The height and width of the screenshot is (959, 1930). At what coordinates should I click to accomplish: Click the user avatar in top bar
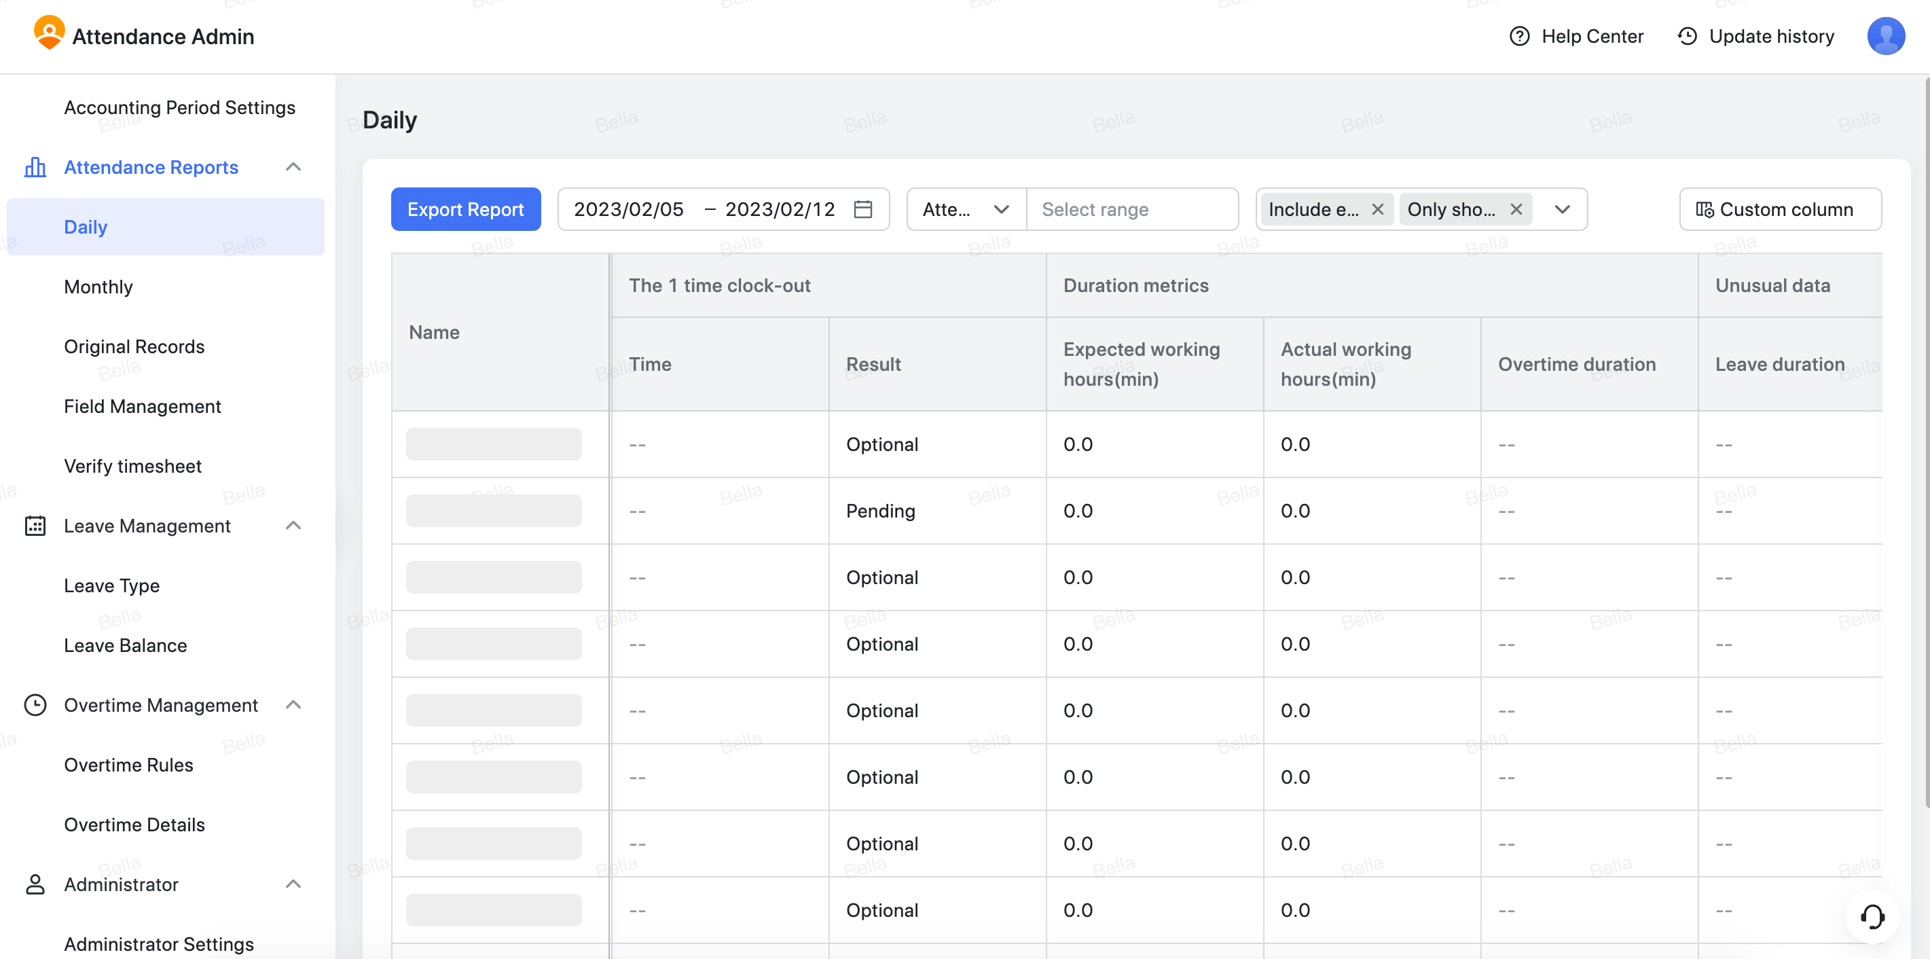pyautogui.click(x=1886, y=35)
